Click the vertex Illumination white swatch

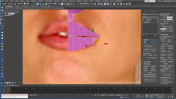[170, 19]
